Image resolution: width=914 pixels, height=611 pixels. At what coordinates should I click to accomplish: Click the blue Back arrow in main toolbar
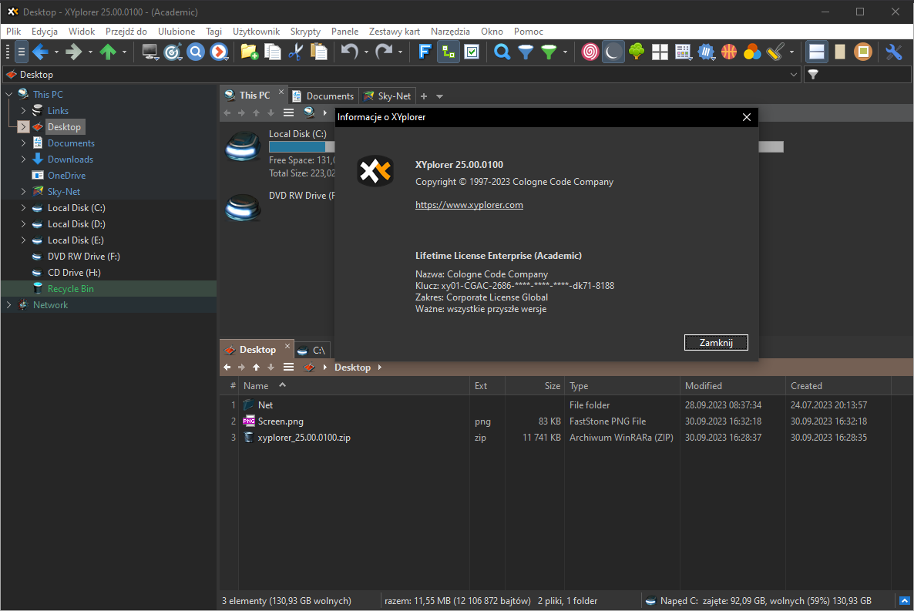pyautogui.click(x=40, y=52)
